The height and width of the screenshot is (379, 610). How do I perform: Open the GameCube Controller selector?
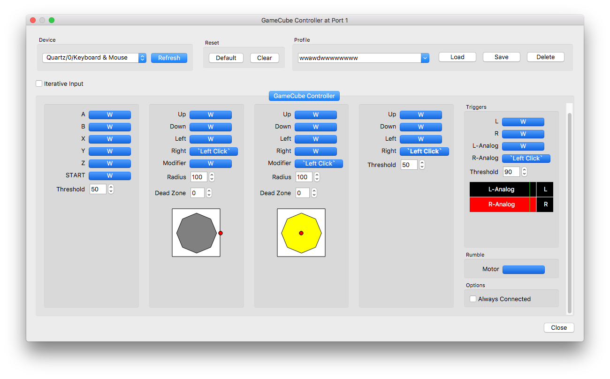(x=304, y=96)
